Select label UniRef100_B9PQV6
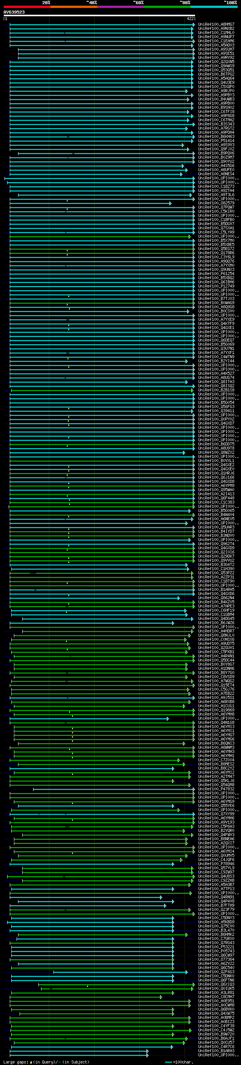 (x=216, y=153)
